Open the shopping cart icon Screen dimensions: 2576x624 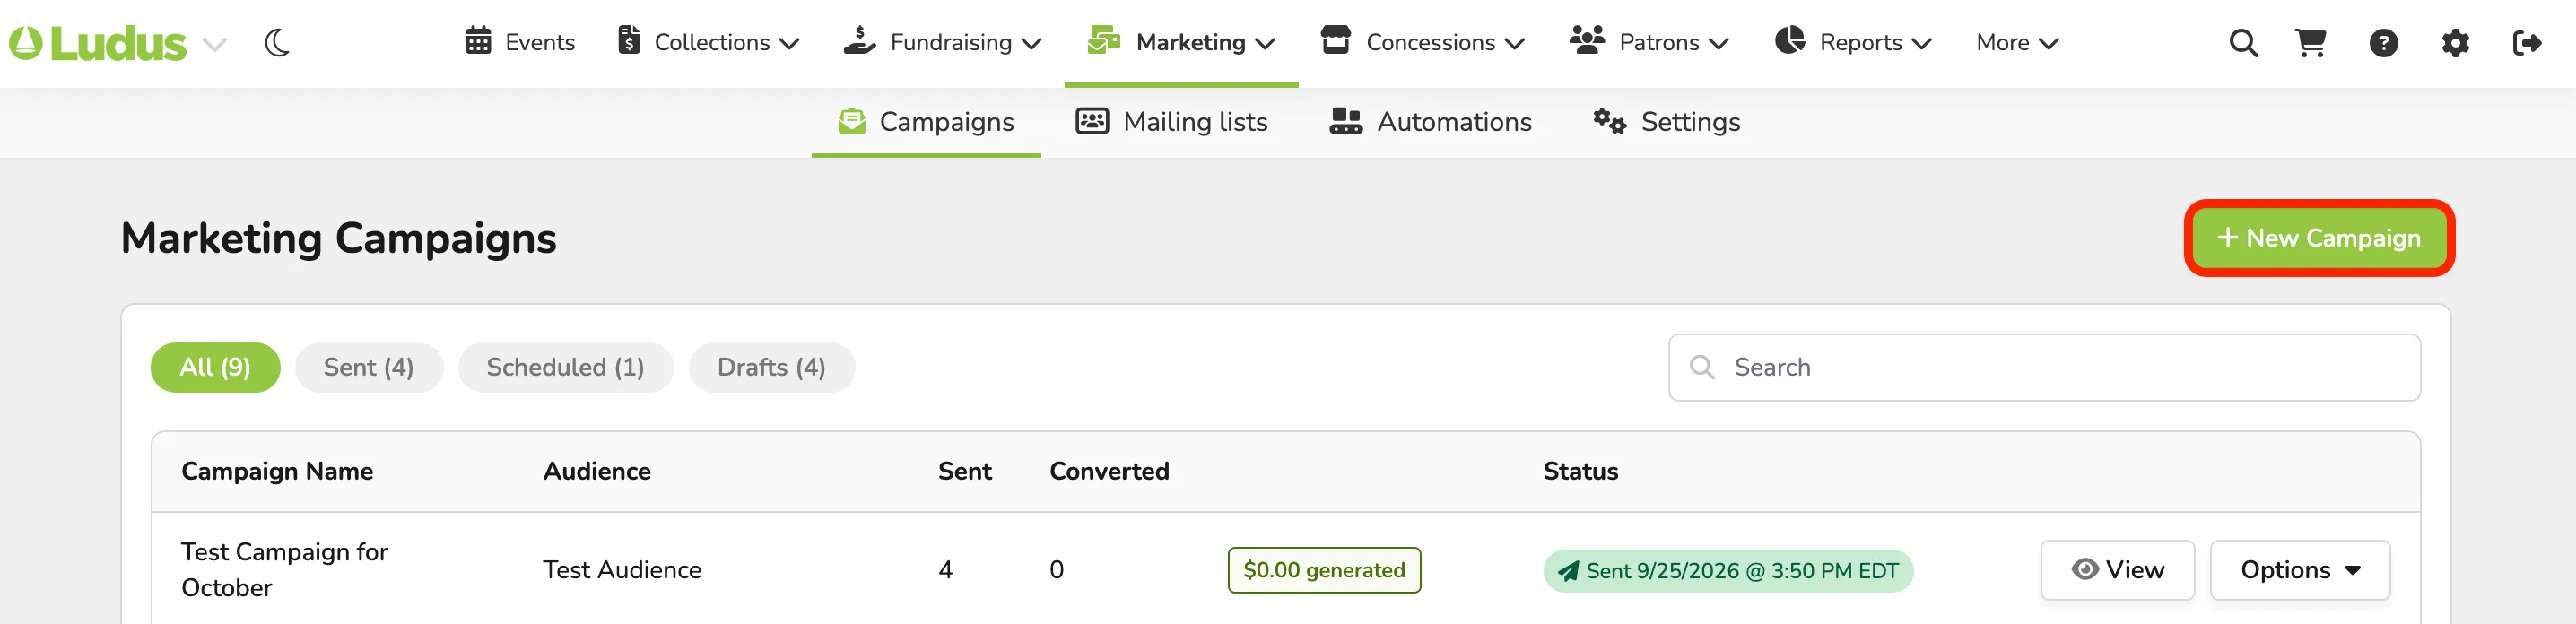click(x=2311, y=43)
